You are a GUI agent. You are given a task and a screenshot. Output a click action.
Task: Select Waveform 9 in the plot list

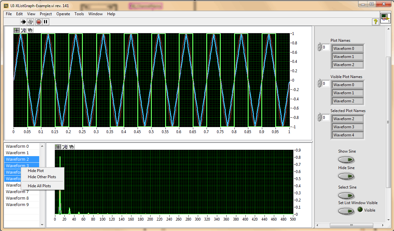click(x=22, y=205)
